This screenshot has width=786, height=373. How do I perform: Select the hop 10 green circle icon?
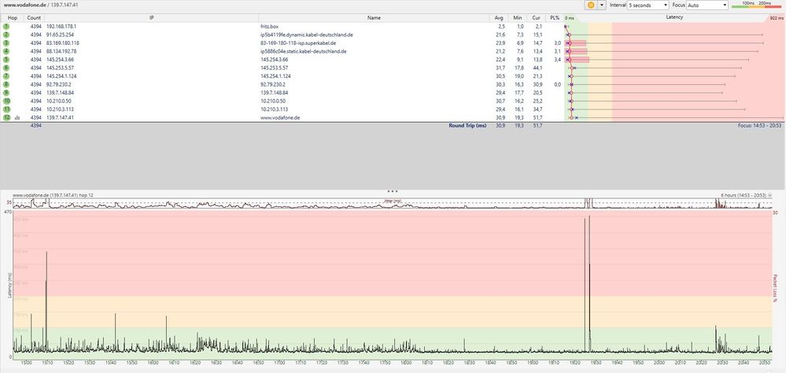[x=6, y=101]
